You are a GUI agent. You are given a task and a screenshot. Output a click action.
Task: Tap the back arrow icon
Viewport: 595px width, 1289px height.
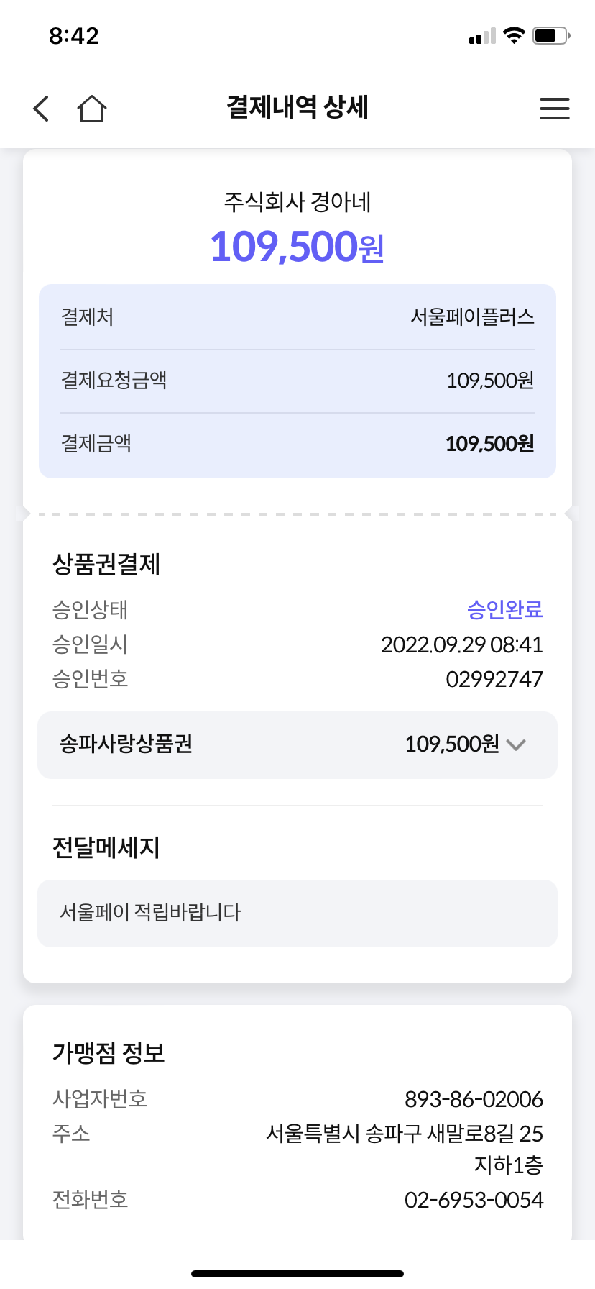pyautogui.click(x=42, y=109)
